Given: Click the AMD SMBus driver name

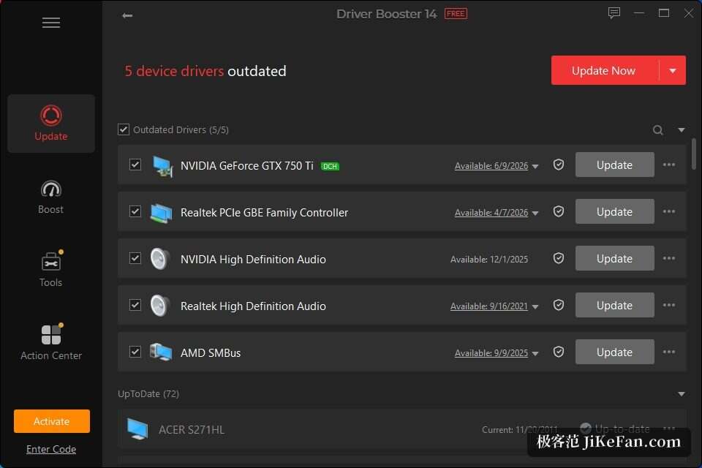Looking at the screenshot, I should pyautogui.click(x=211, y=353).
